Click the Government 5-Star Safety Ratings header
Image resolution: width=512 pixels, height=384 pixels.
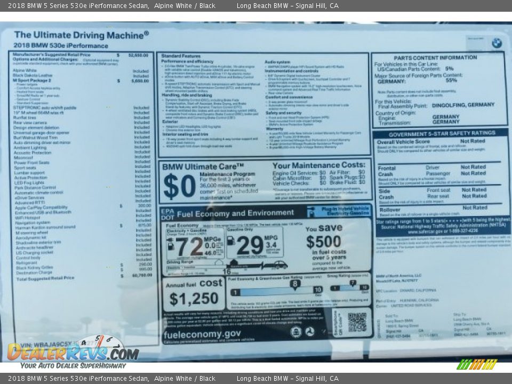[x=442, y=134]
